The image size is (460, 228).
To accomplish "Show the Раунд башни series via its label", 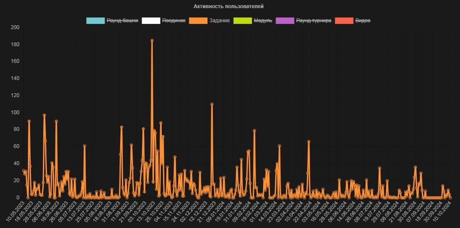I will tap(123, 21).
